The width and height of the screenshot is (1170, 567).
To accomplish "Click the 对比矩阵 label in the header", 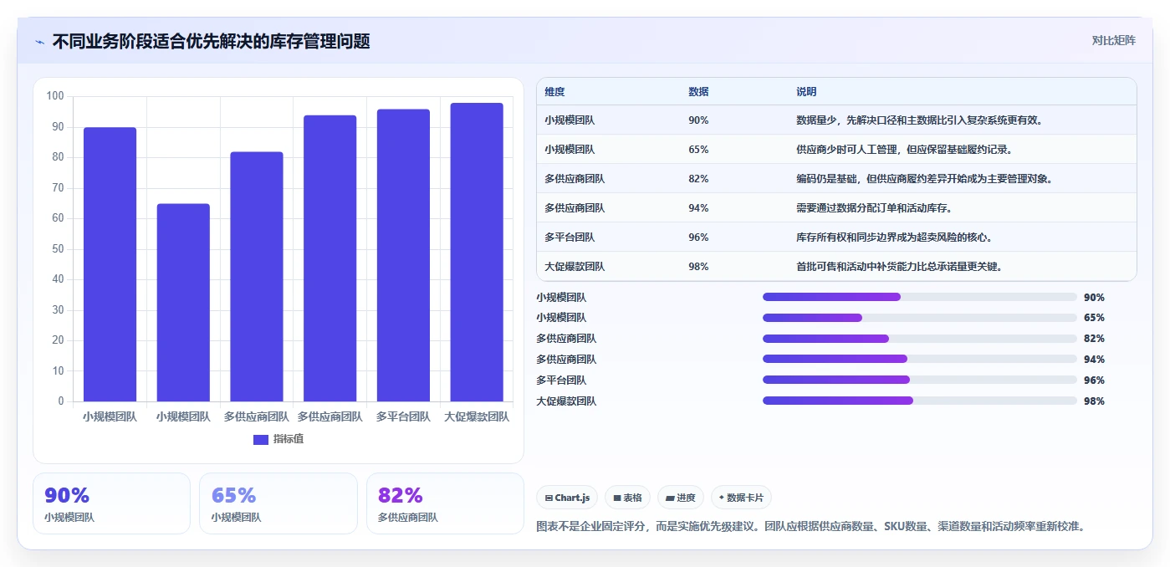I will pos(1113,40).
